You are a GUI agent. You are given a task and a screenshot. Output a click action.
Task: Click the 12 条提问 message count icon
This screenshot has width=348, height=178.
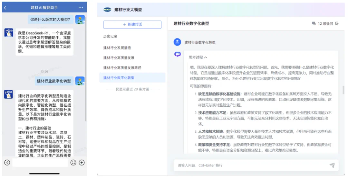(x=314, y=23)
